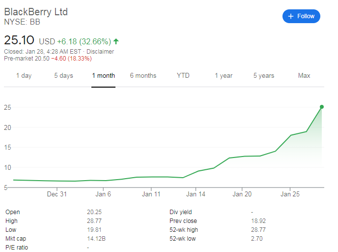Click the Jan 25 axis label
The width and height of the screenshot is (338, 252).
(x=290, y=194)
